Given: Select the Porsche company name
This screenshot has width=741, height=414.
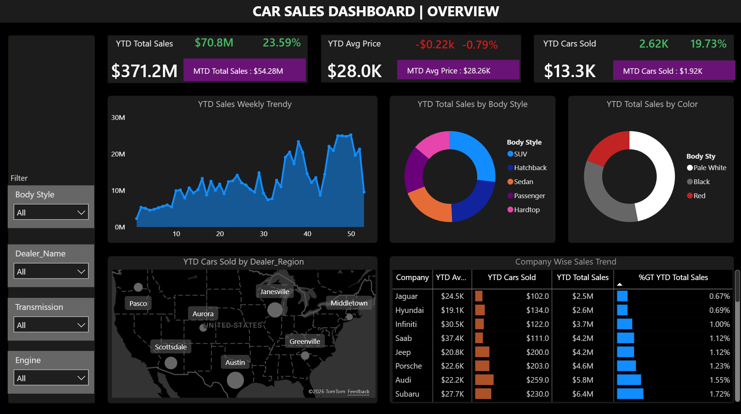Looking at the screenshot, I should tap(408, 366).
